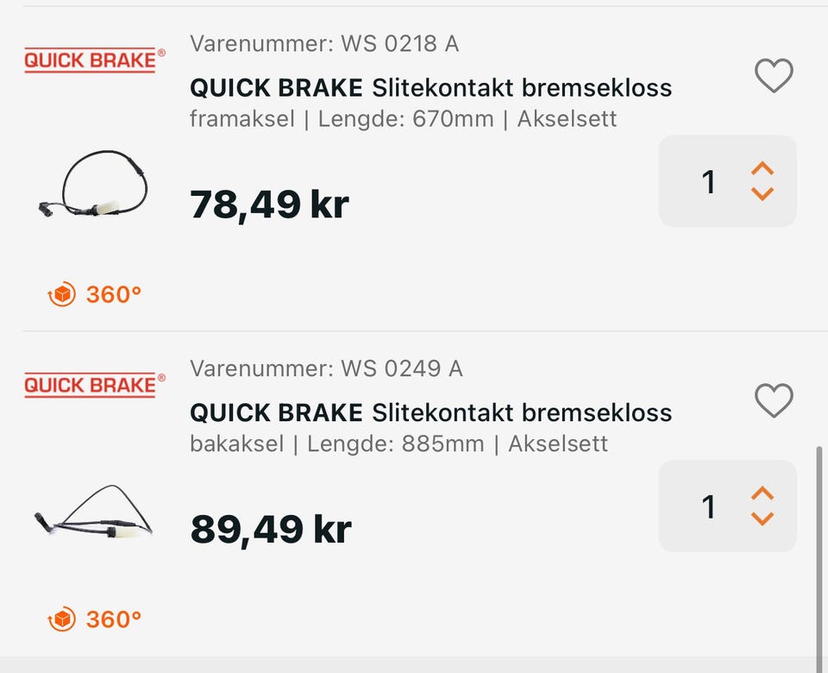Click the 78,49 kr price
This screenshot has height=673, width=828.
pyautogui.click(x=269, y=205)
